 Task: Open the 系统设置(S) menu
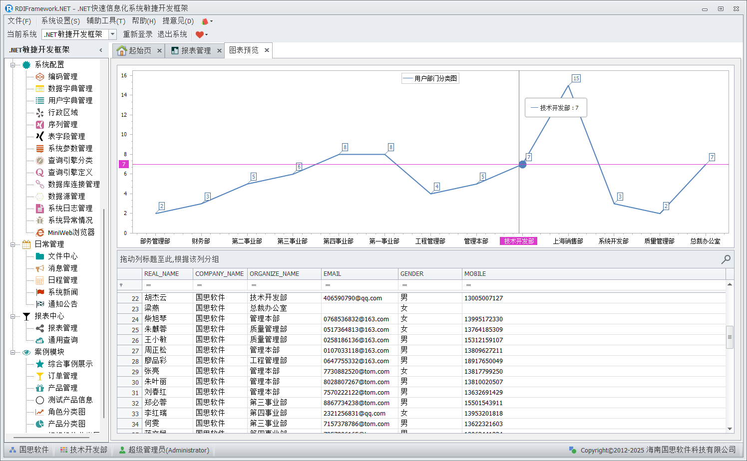pos(60,21)
